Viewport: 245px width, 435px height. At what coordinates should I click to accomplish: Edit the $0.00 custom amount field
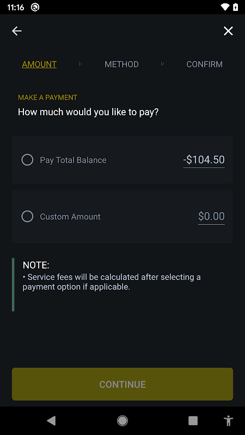211,216
